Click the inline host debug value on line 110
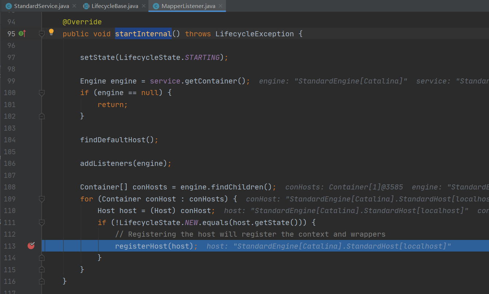This screenshot has height=294, width=489. pyautogui.click(x=346, y=211)
